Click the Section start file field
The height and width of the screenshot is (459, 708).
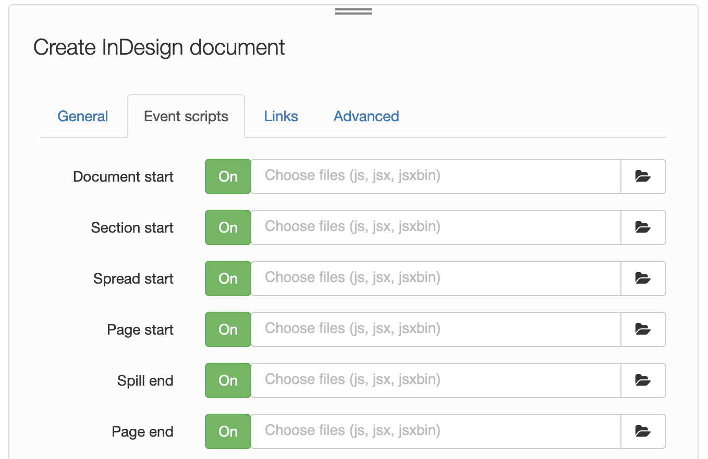(x=436, y=227)
